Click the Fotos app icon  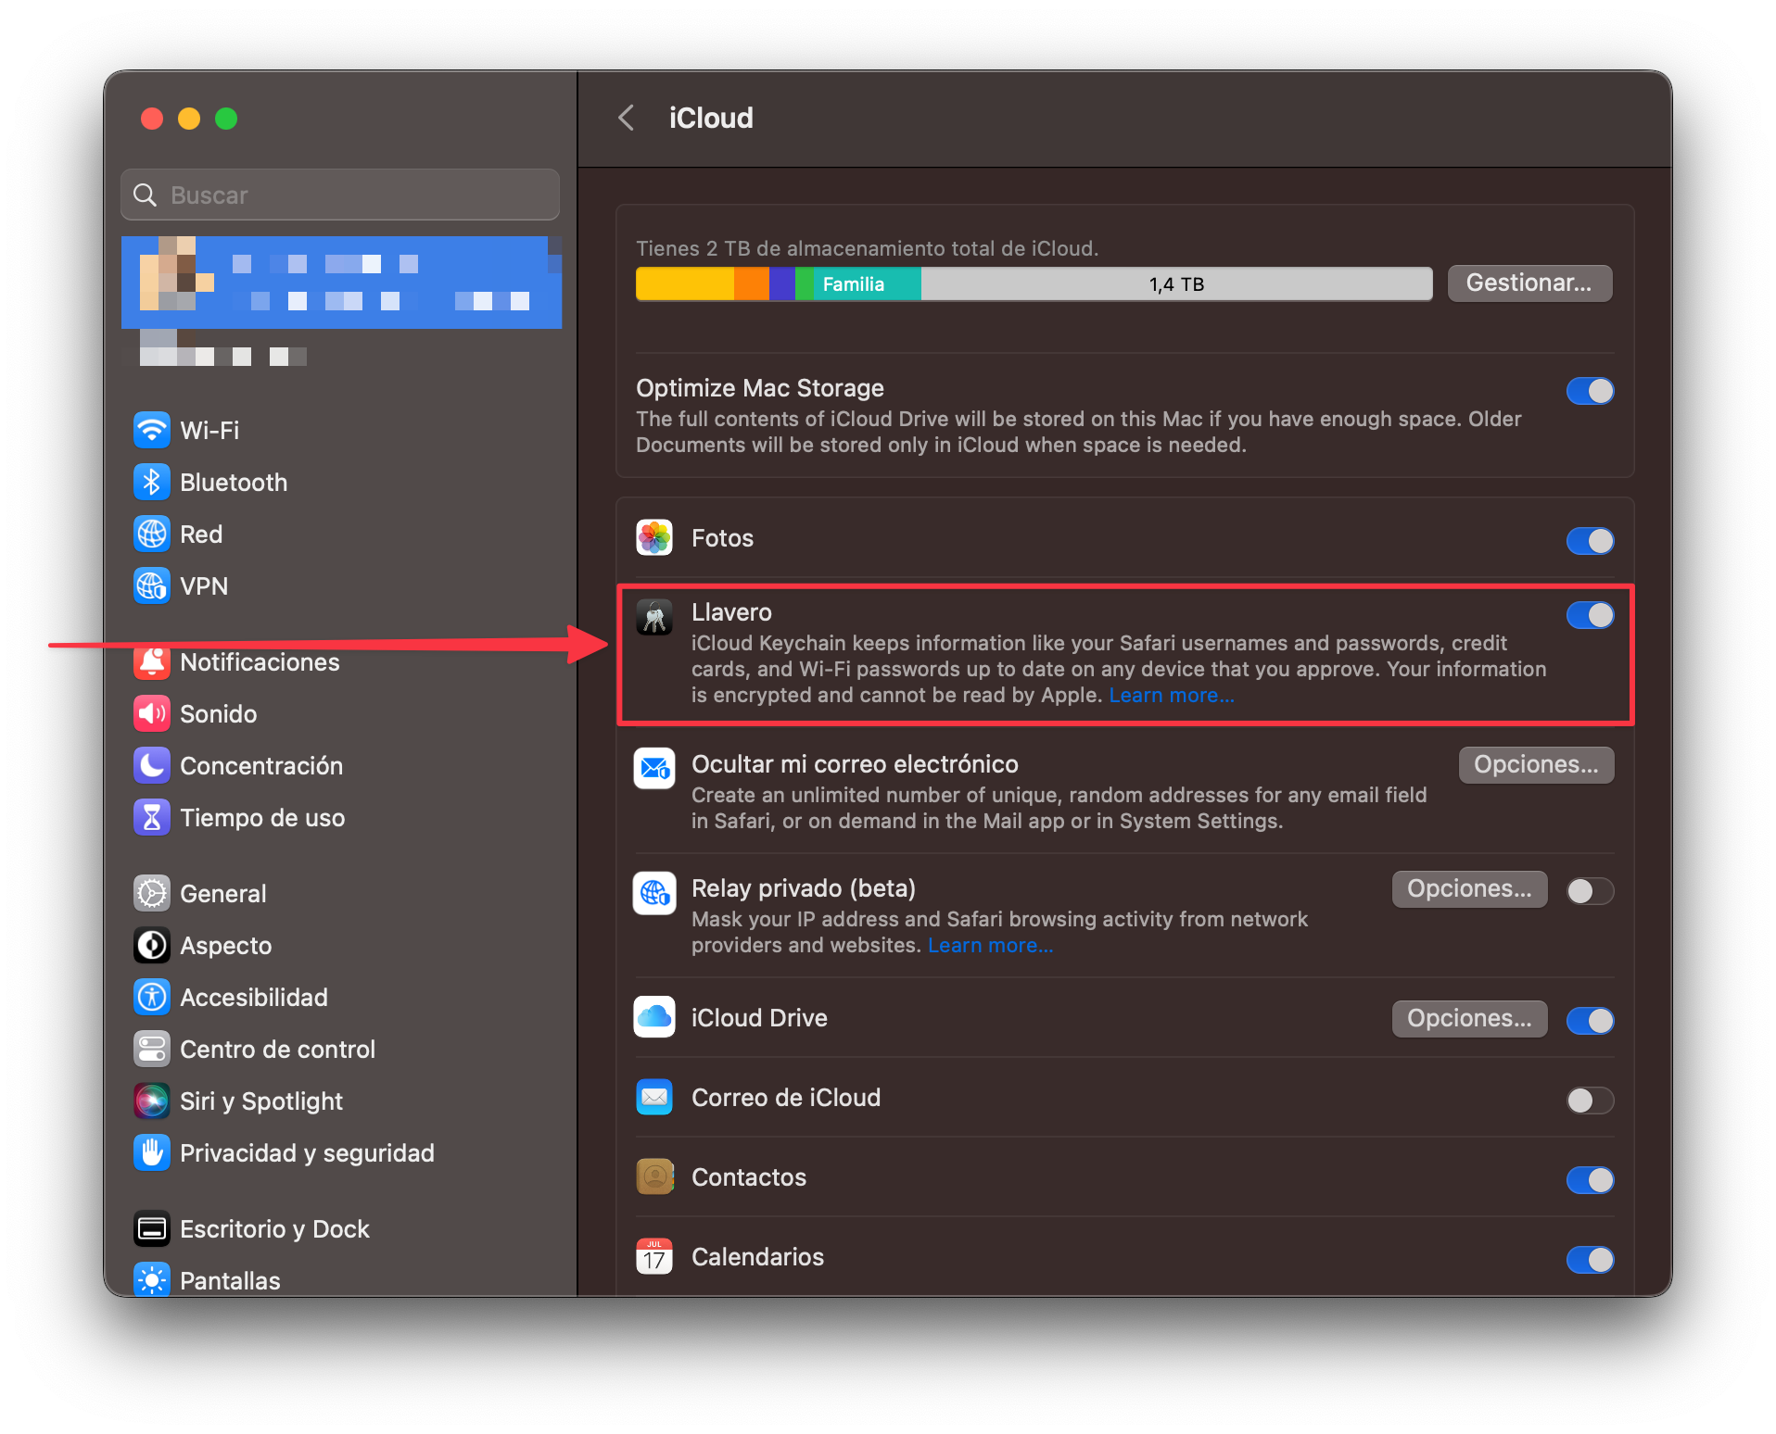[x=654, y=537]
